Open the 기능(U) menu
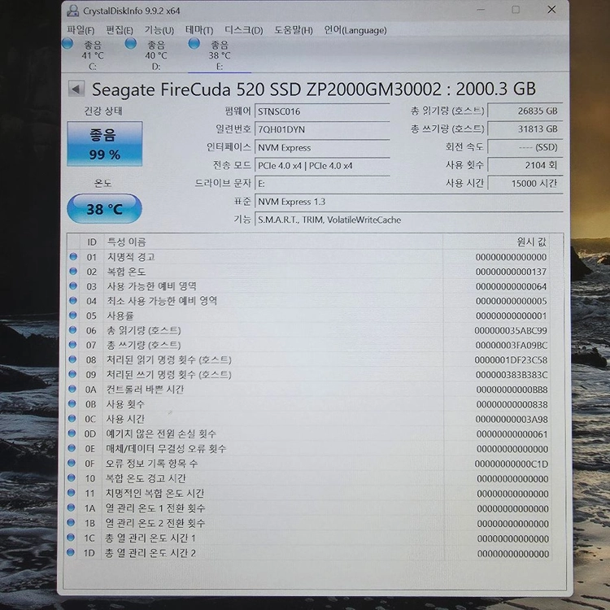 [x=159, y=30]
